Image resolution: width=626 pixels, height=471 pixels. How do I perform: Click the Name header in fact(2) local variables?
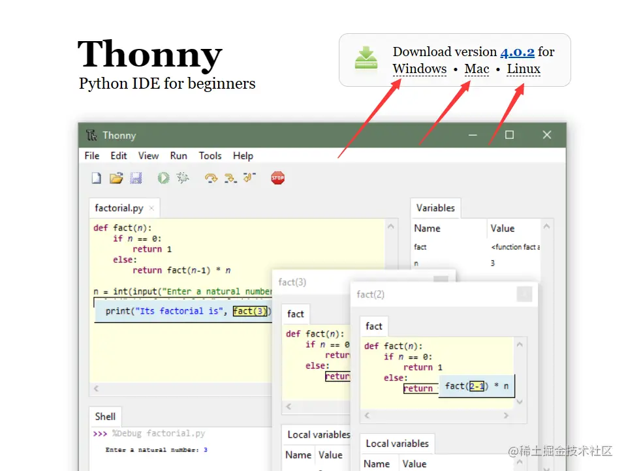point(377,464)
